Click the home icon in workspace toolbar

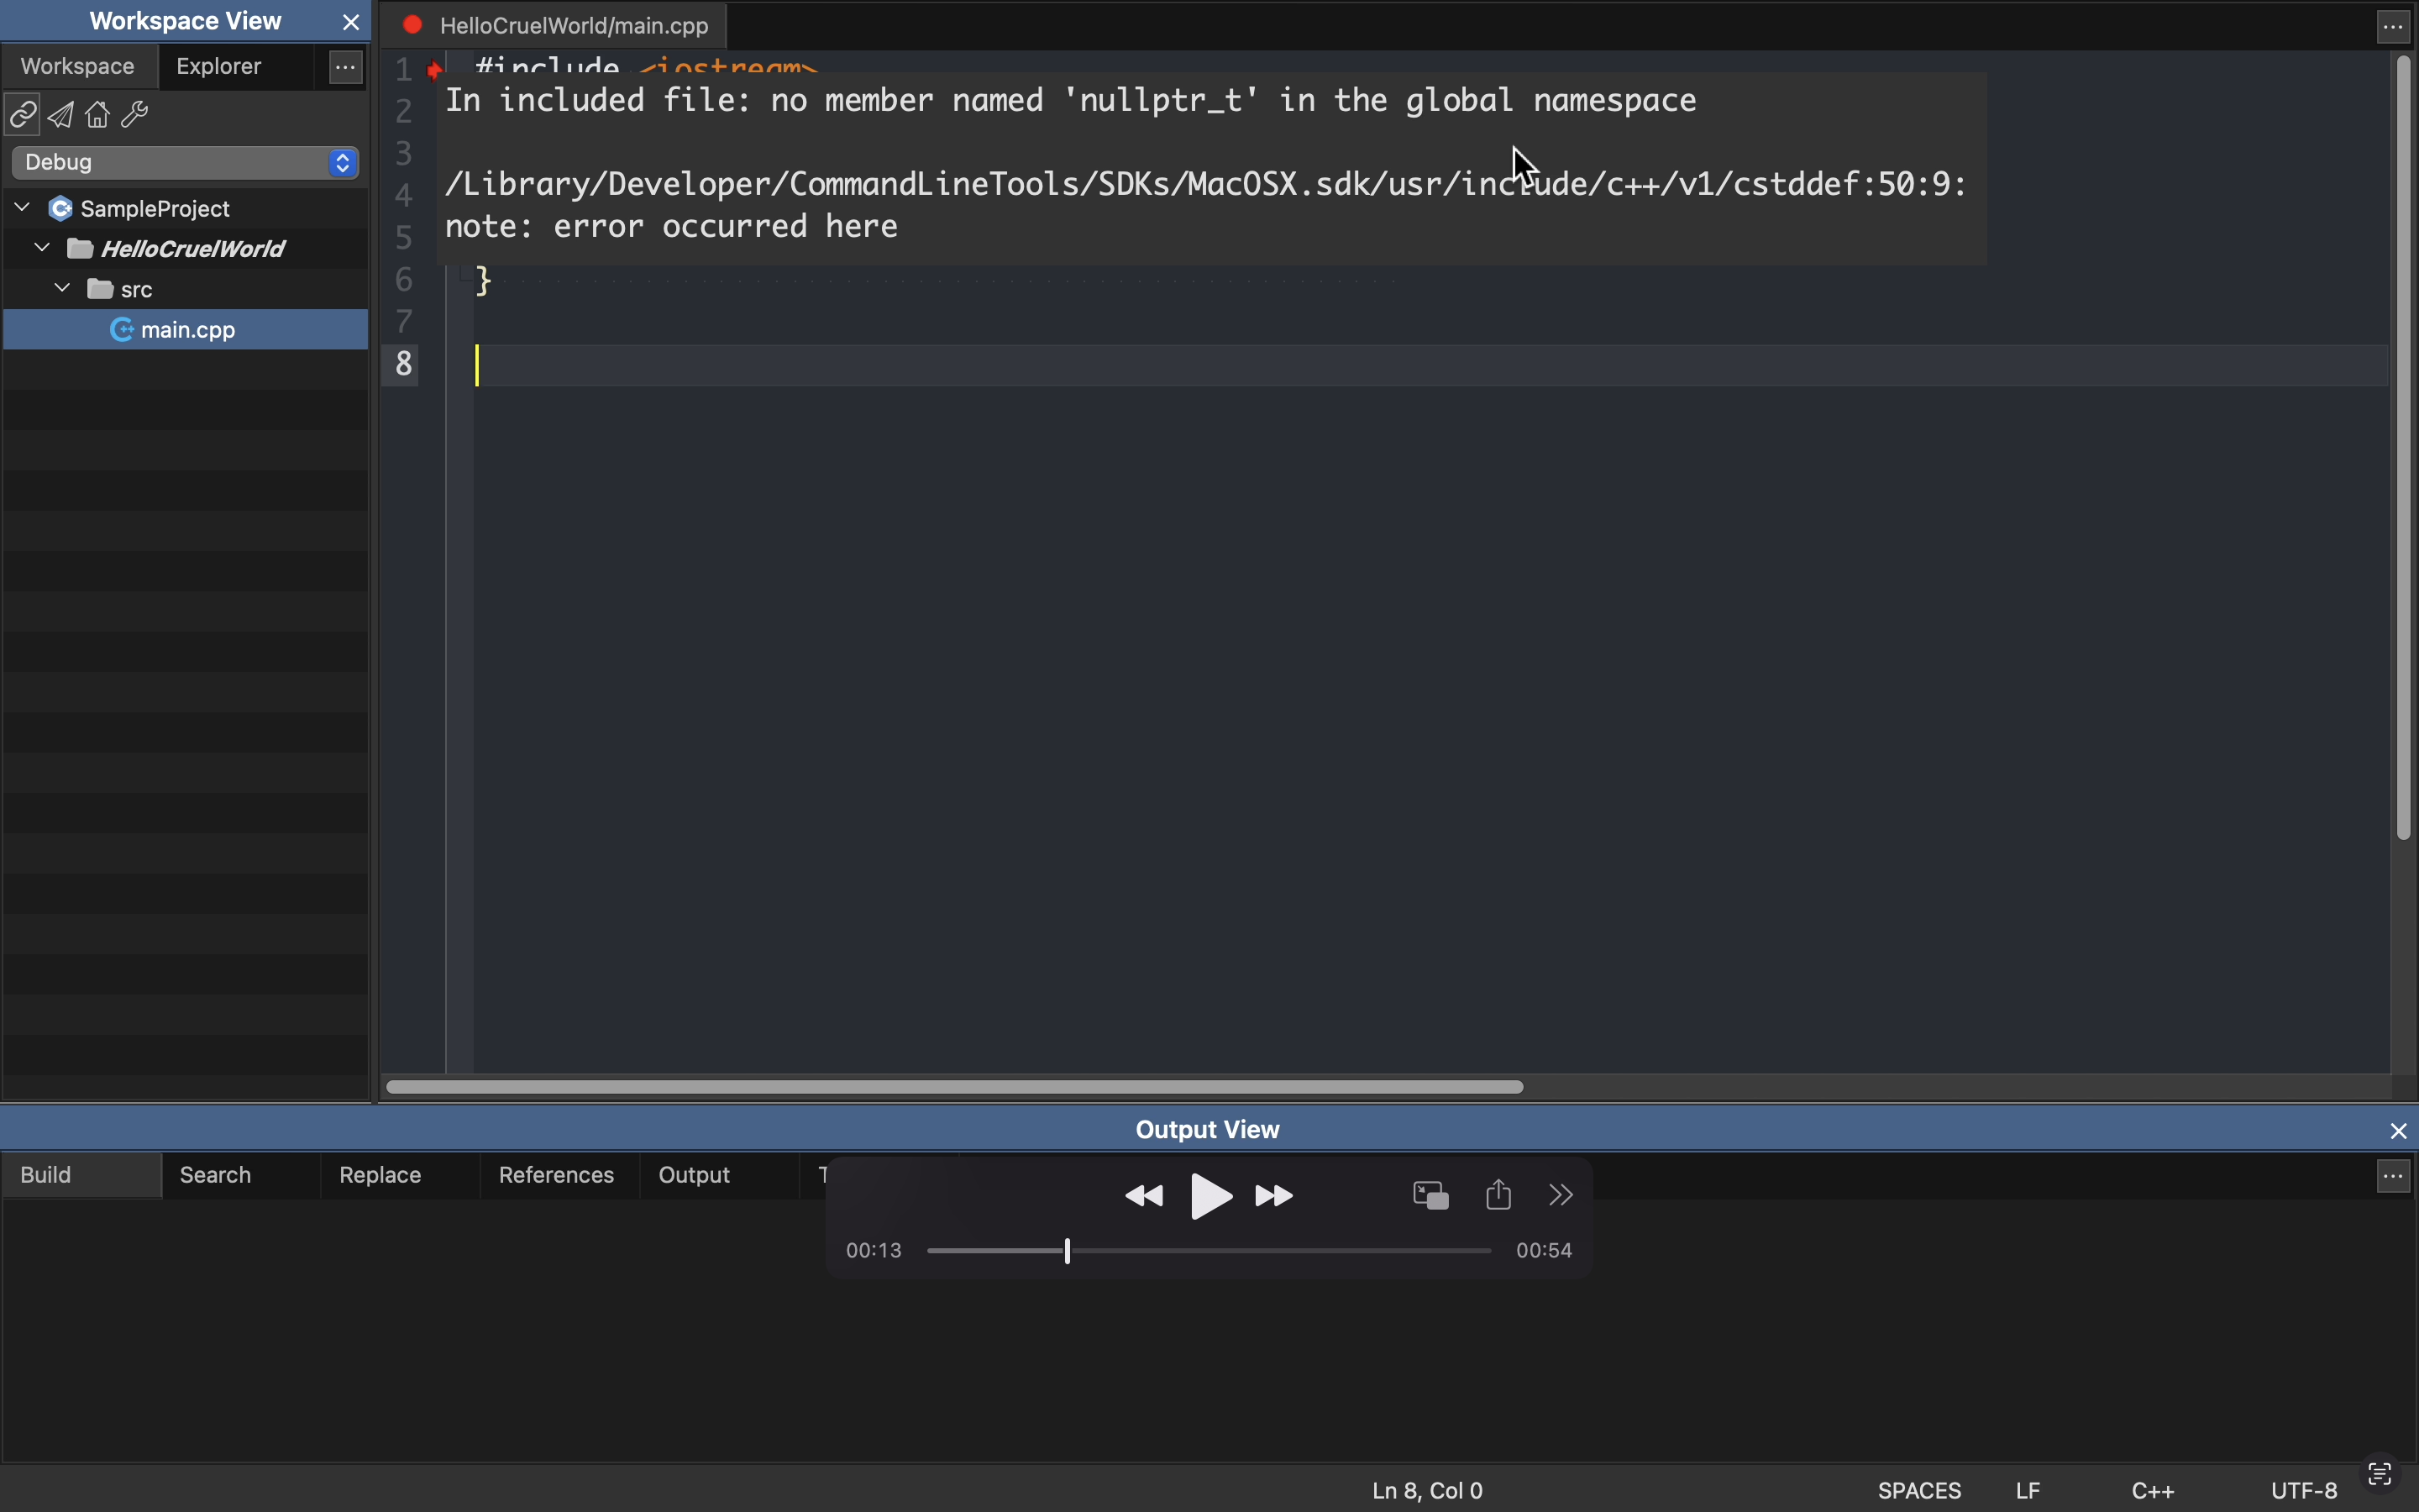tap(98, 116)
